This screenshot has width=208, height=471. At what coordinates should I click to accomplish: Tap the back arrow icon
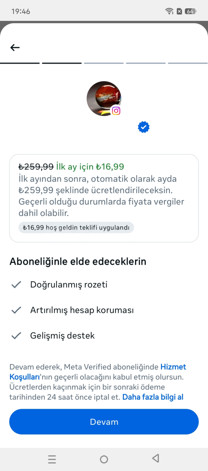[15, 48]
